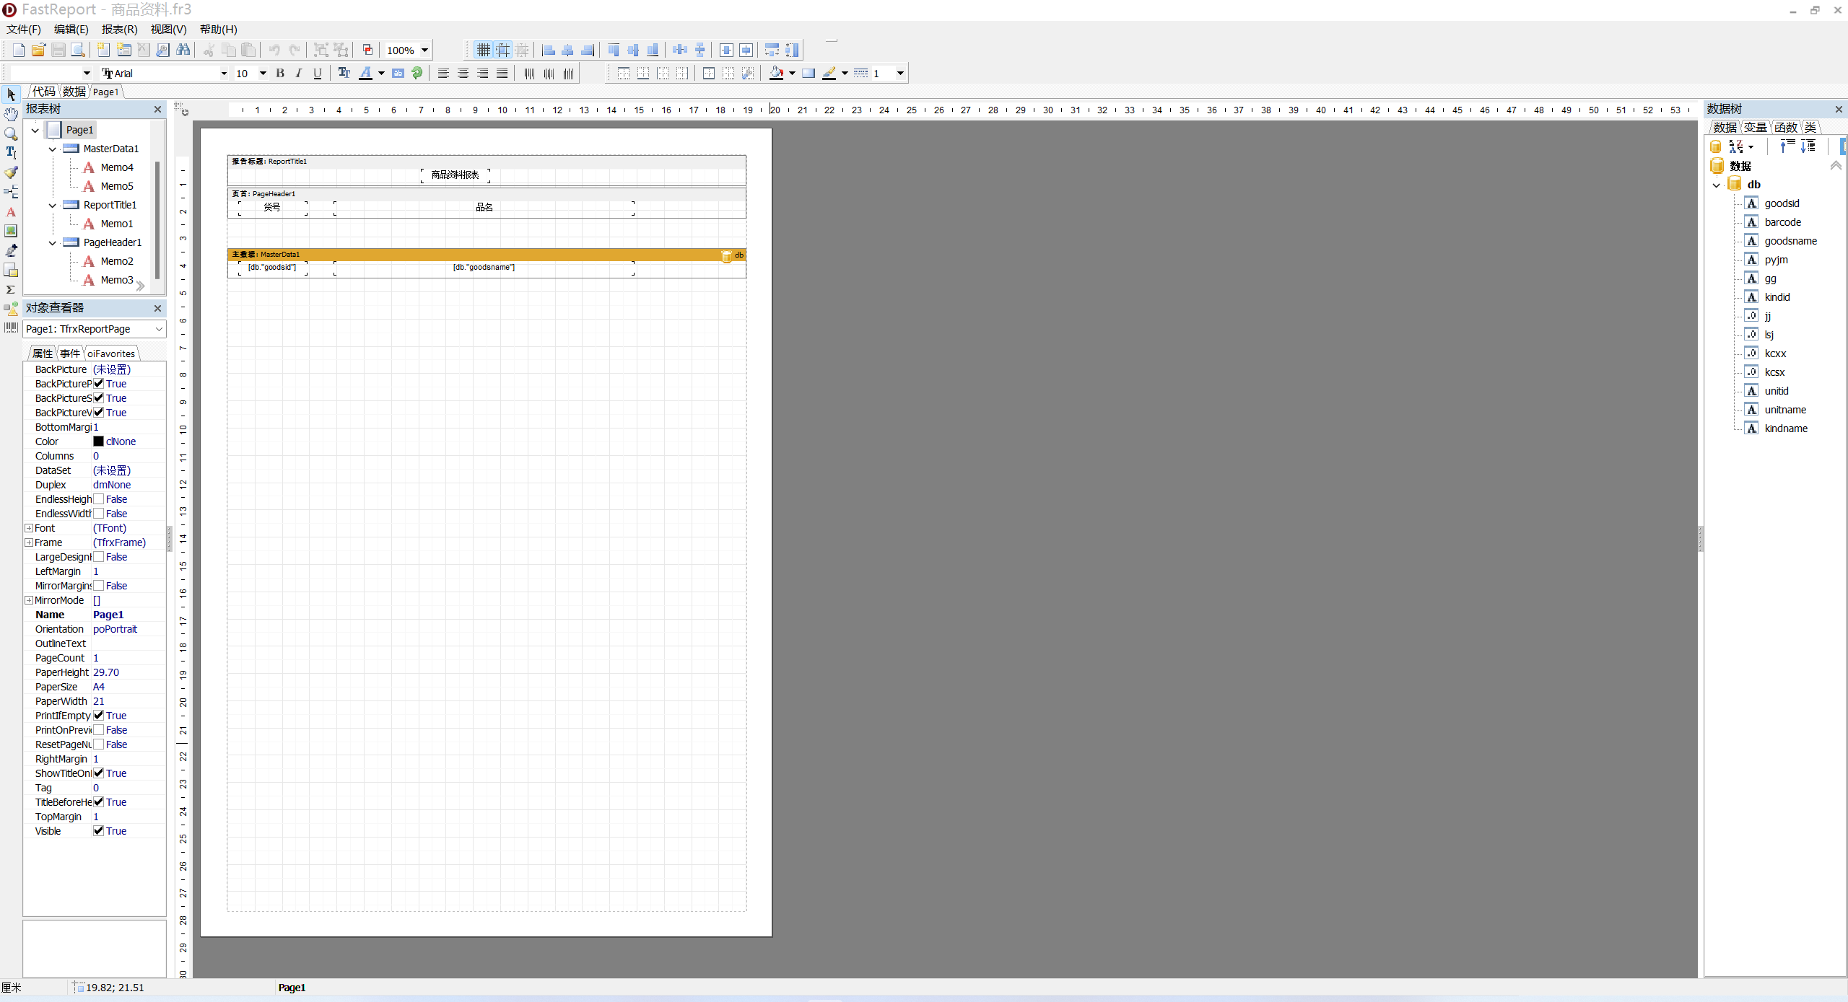Click the Find binoculars icon

(x=183, y=50)
